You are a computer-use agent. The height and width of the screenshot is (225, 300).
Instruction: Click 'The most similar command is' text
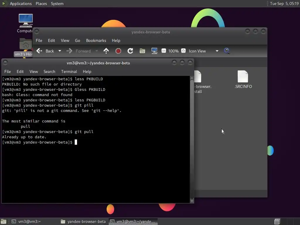(34, 121)
